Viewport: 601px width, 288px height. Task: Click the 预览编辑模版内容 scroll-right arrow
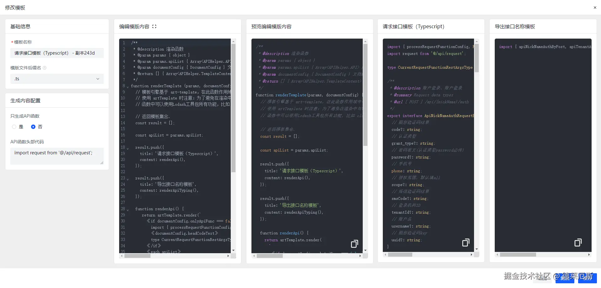tap(360, 256)
